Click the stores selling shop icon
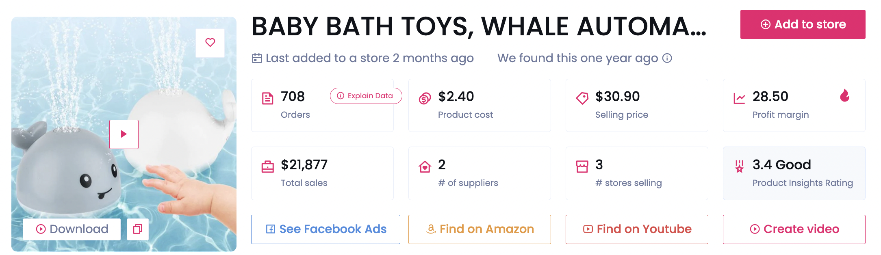Image resolution: width=881 pixels, height=255 pixels. pos(582,166)
